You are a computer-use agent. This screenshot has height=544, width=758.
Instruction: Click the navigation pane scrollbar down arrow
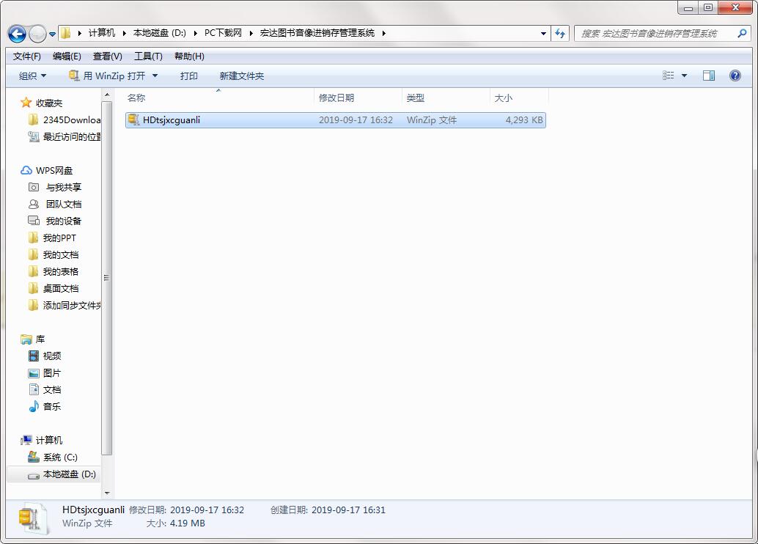107,493
